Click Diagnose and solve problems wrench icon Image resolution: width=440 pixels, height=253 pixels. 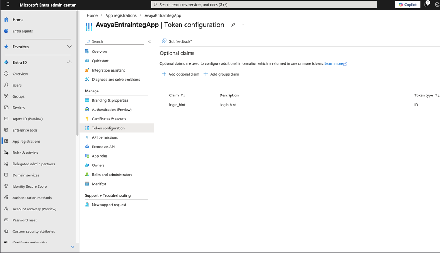(87, 80)
